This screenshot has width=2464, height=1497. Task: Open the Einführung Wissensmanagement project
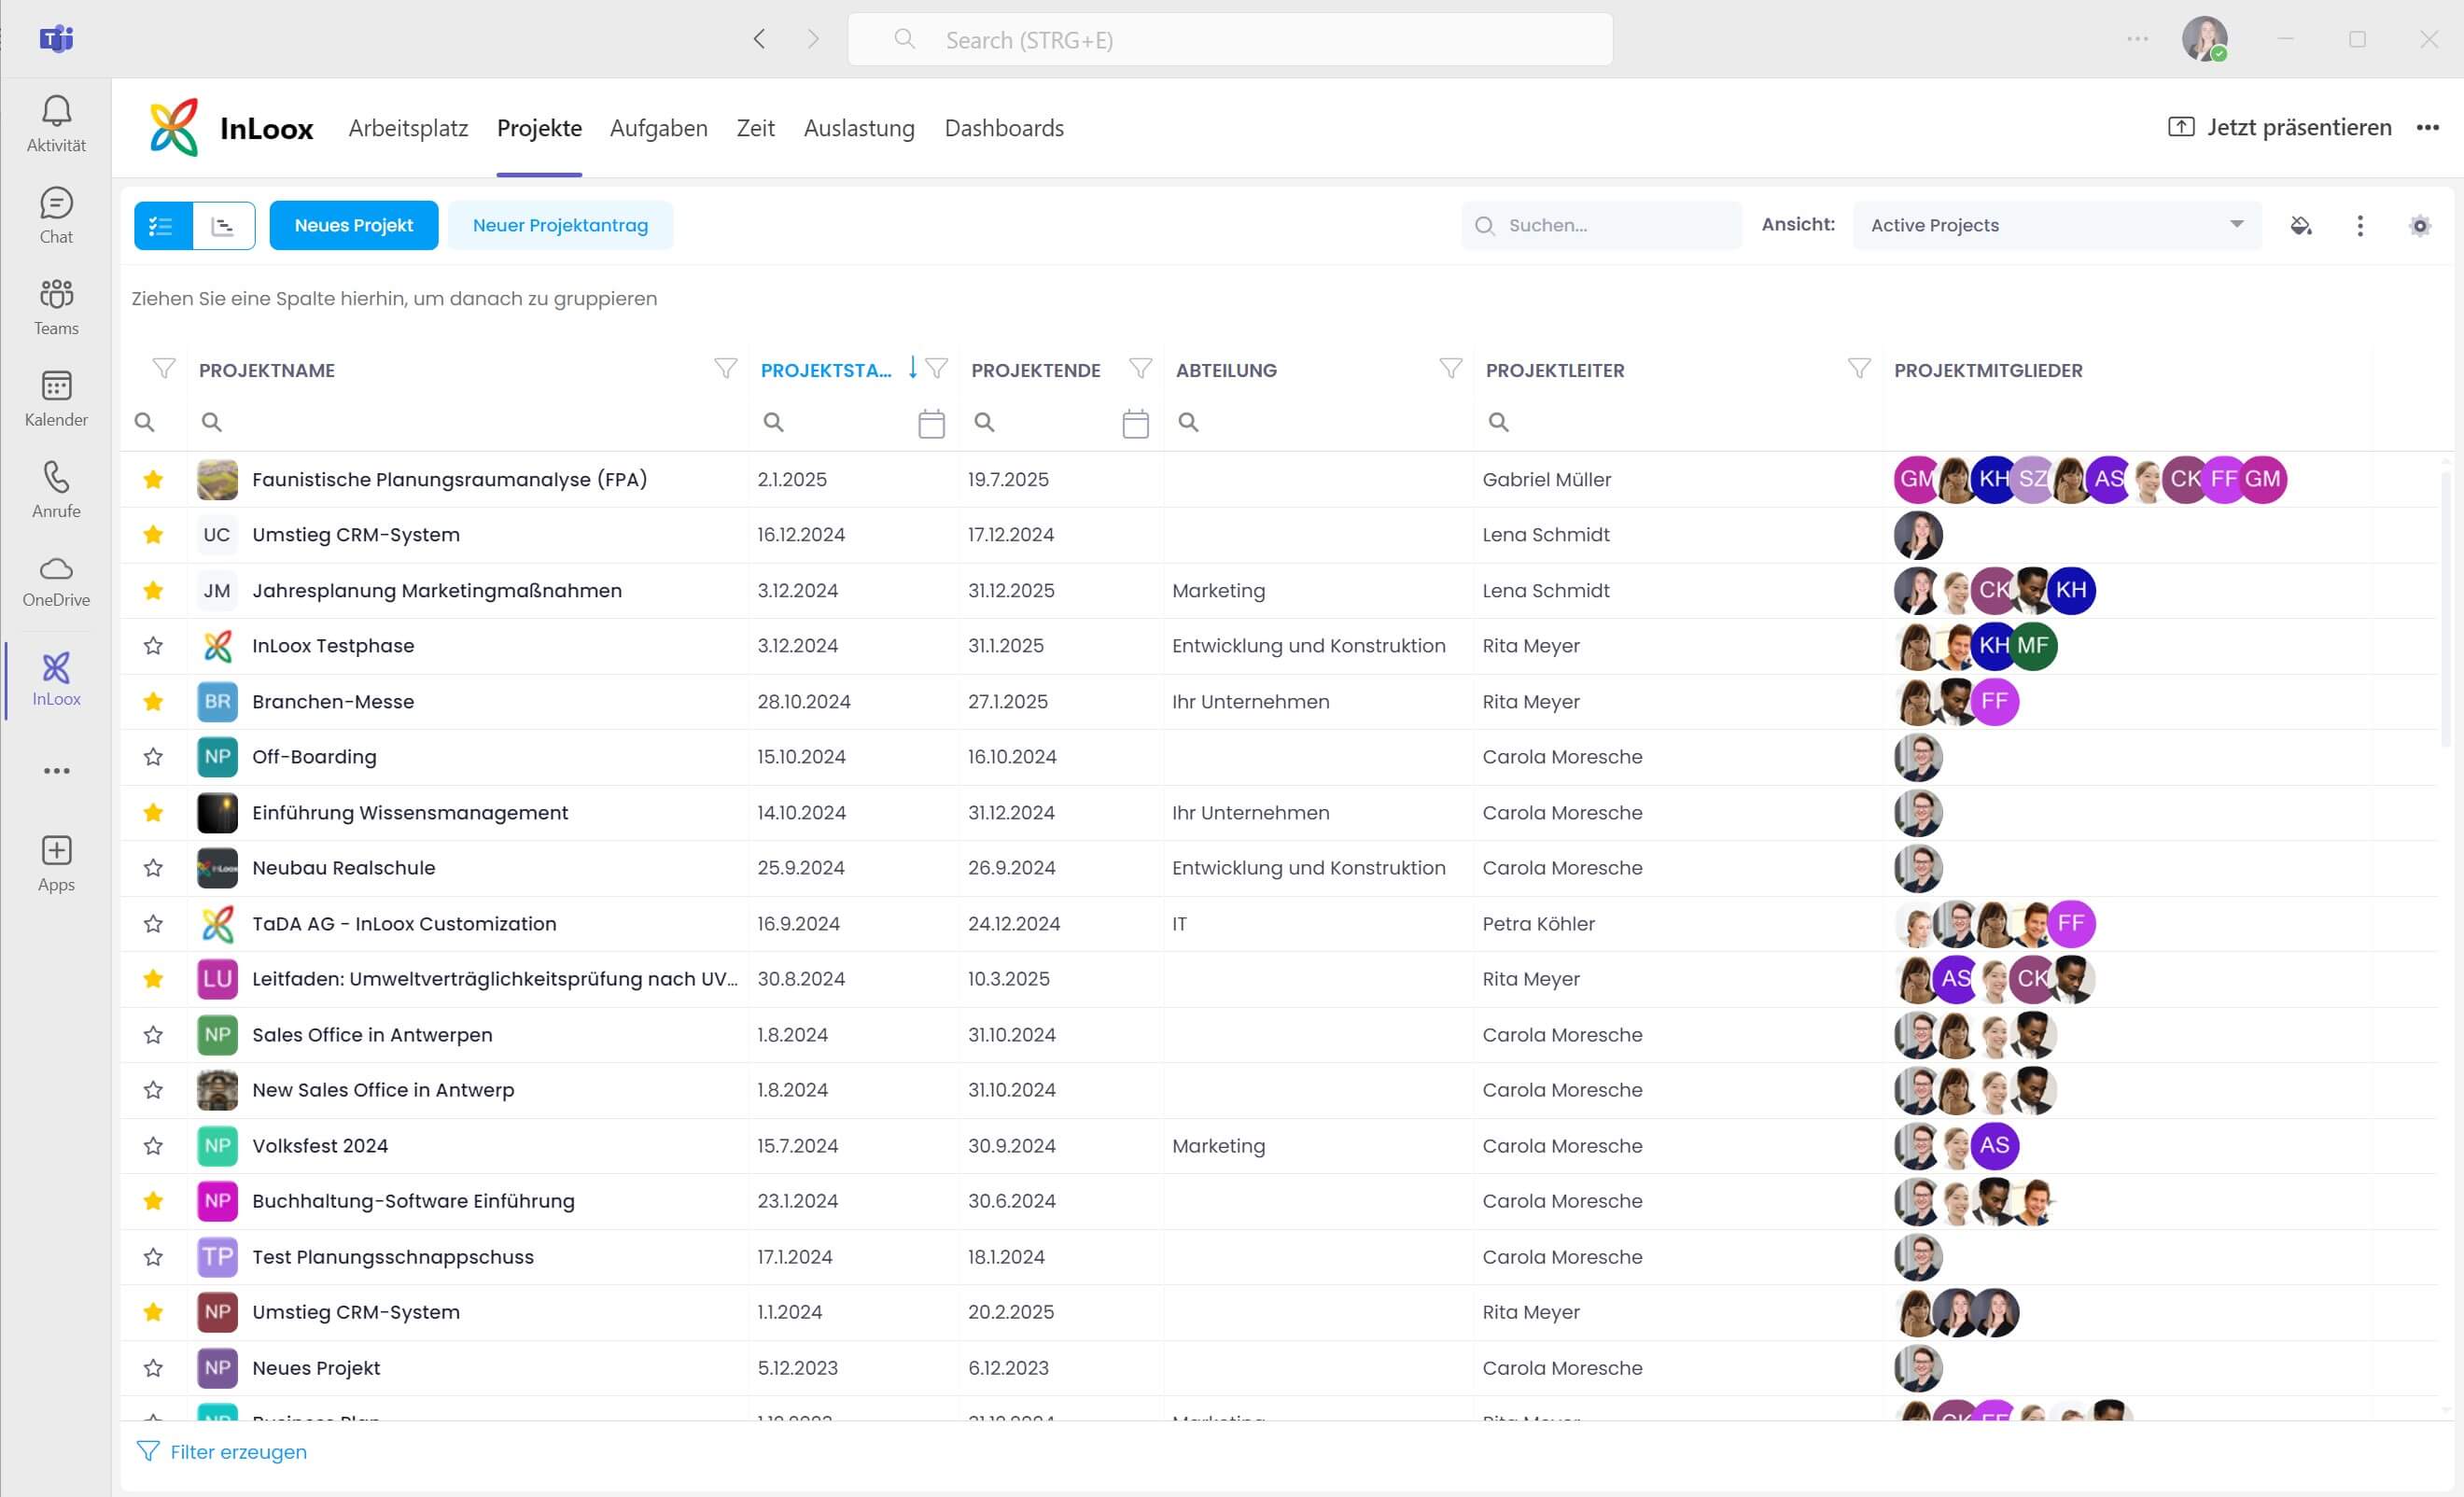tap(410, 813)
